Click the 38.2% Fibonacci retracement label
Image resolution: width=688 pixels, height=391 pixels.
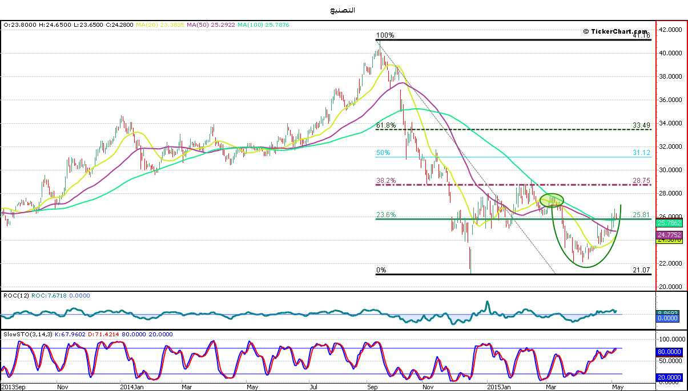coord(385,180)
